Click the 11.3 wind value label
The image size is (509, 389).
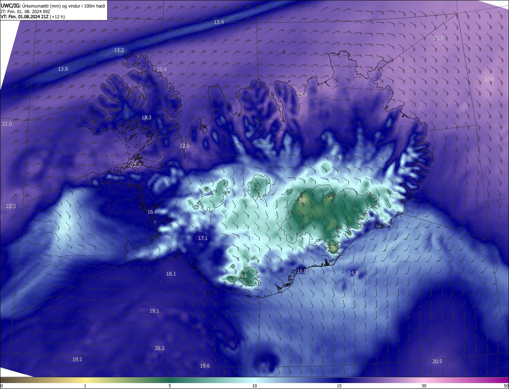click(345, 301)
